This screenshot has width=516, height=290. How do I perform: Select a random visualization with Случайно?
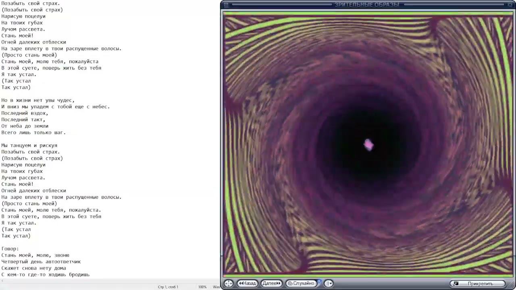[301, 284]
